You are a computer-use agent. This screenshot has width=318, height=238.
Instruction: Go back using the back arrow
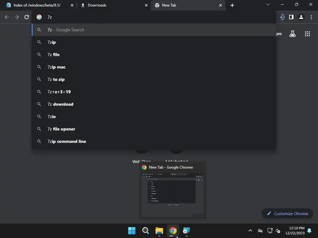[7, 17]
